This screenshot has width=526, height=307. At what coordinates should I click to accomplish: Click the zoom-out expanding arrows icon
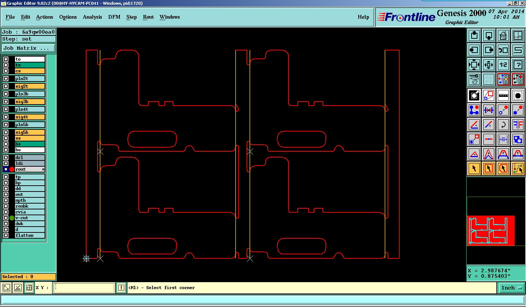click(x=474, y=65)
